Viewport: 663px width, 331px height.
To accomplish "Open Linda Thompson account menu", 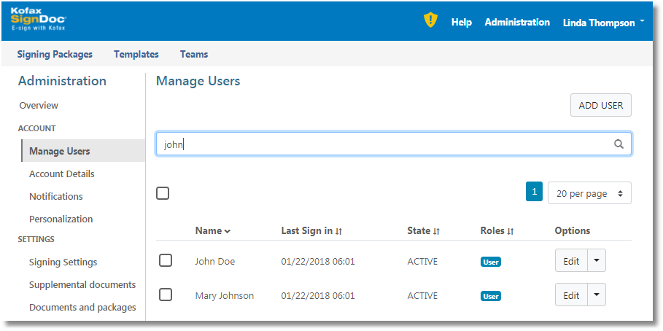I will coord(603,23).
